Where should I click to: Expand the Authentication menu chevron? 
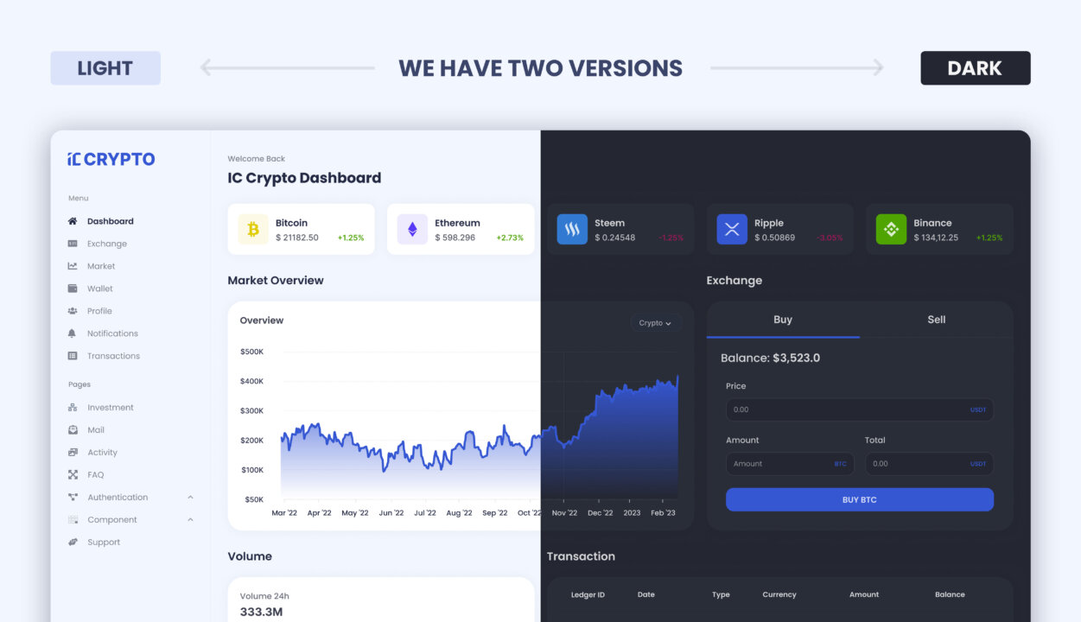tap(190, 498)
